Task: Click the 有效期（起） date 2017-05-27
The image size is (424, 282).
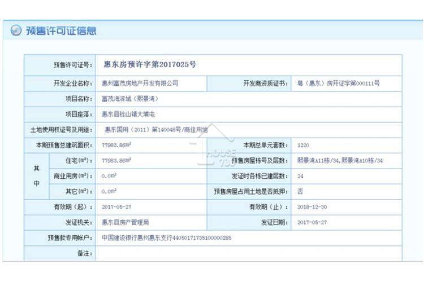Action: pyautogui.click(x=116, y=207)
